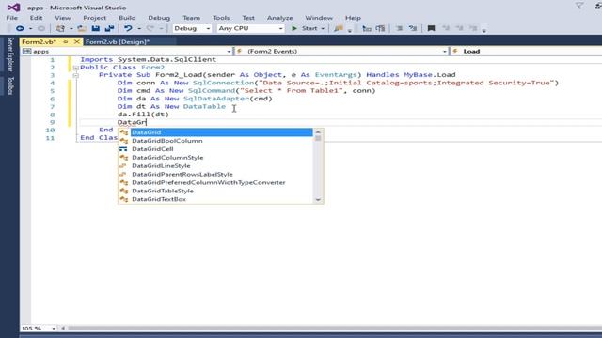Screen dimensions: 602x338
Task: Click the Find in Files icon
Action: (x=339, y=28)
